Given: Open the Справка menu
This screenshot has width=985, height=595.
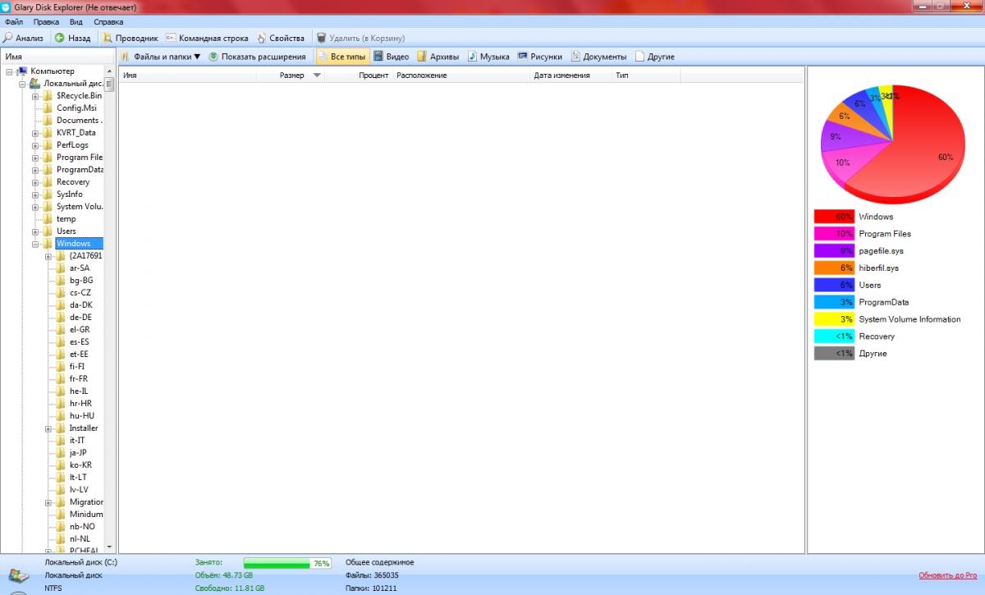Looking at the screenshot, I should (108, 22).
